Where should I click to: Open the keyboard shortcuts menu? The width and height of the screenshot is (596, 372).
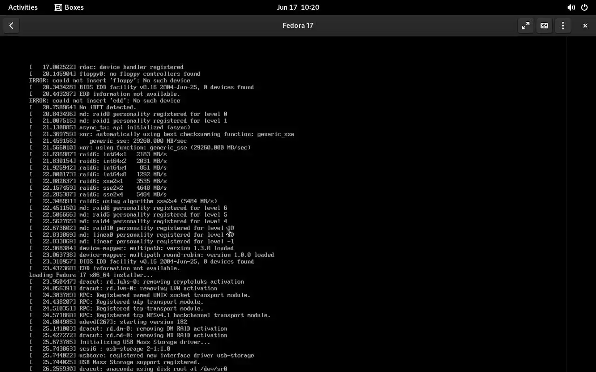544,26
